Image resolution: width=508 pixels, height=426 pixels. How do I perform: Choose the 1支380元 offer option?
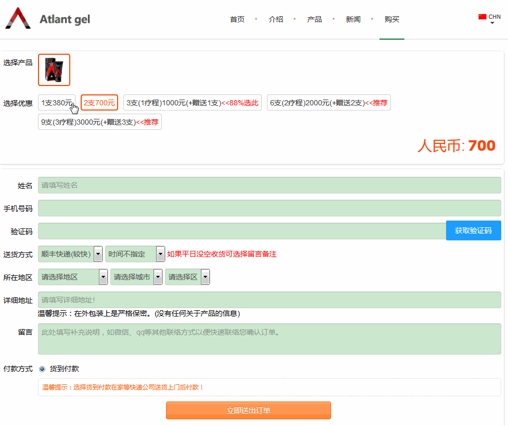point(57,103)
